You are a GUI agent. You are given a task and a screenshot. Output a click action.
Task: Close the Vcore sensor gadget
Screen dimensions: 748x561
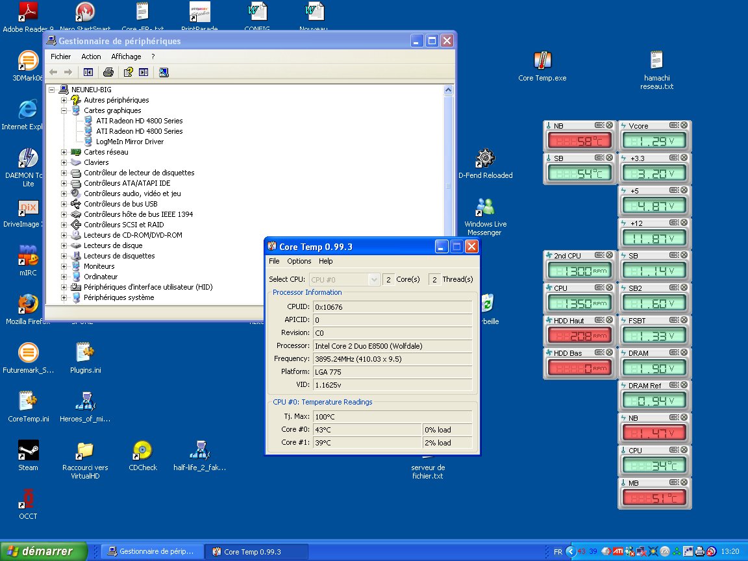point(684,125)
